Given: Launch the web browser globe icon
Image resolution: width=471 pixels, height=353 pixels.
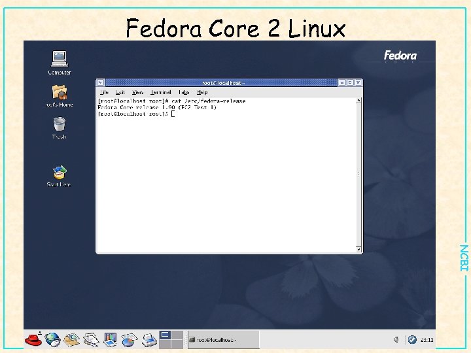Looking at the screenshot, I should click(52, 339).
